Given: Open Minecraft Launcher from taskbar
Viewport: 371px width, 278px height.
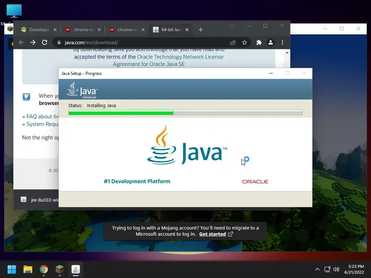Looking at the screenshot, I should [60, 269].
